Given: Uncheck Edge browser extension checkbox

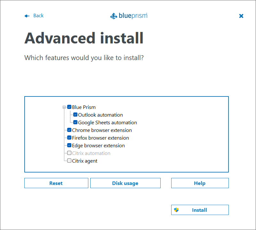Looking at the screenshot, I should (69, 145).
